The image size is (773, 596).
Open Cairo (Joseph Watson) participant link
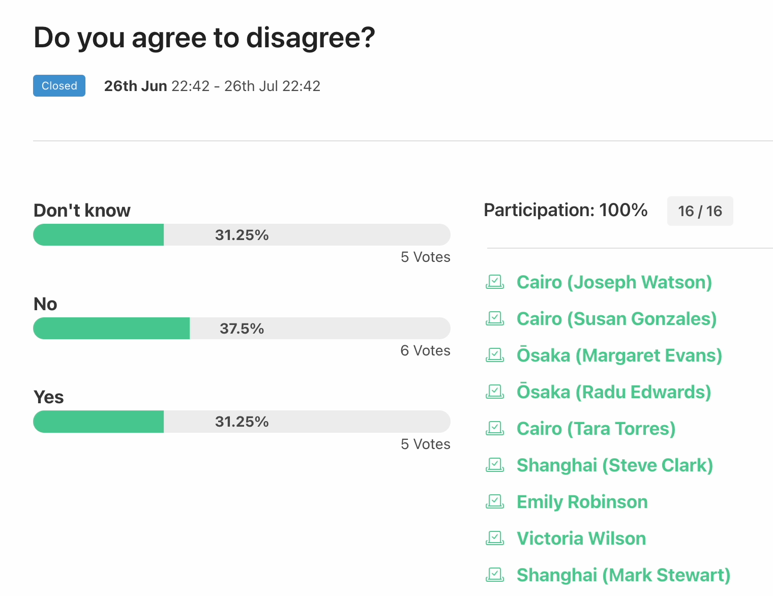coord(614,282)
